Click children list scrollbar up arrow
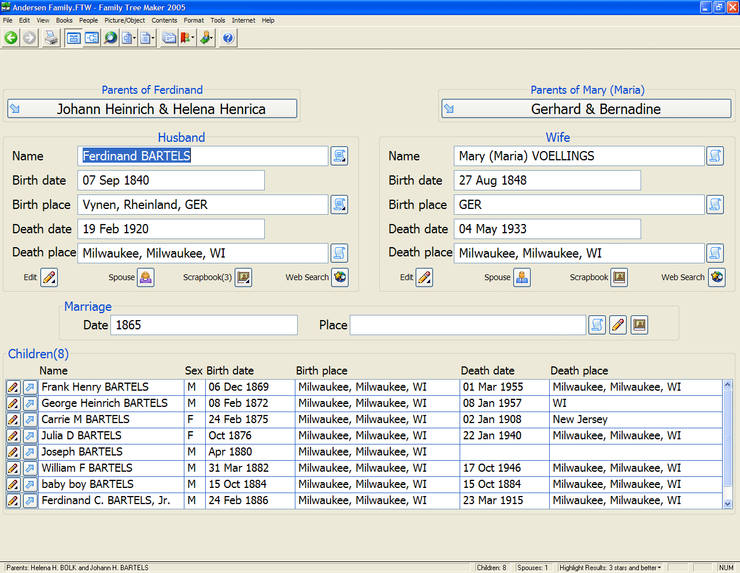 [x=728, y=384]
